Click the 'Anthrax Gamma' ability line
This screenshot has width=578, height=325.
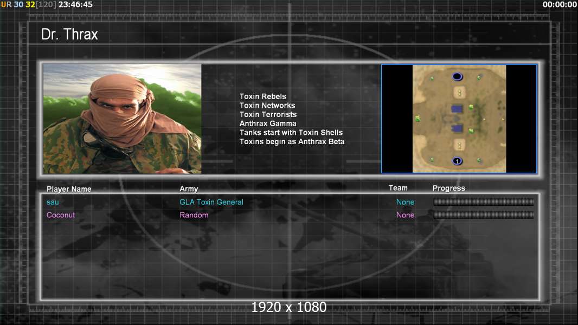point(268,123)
